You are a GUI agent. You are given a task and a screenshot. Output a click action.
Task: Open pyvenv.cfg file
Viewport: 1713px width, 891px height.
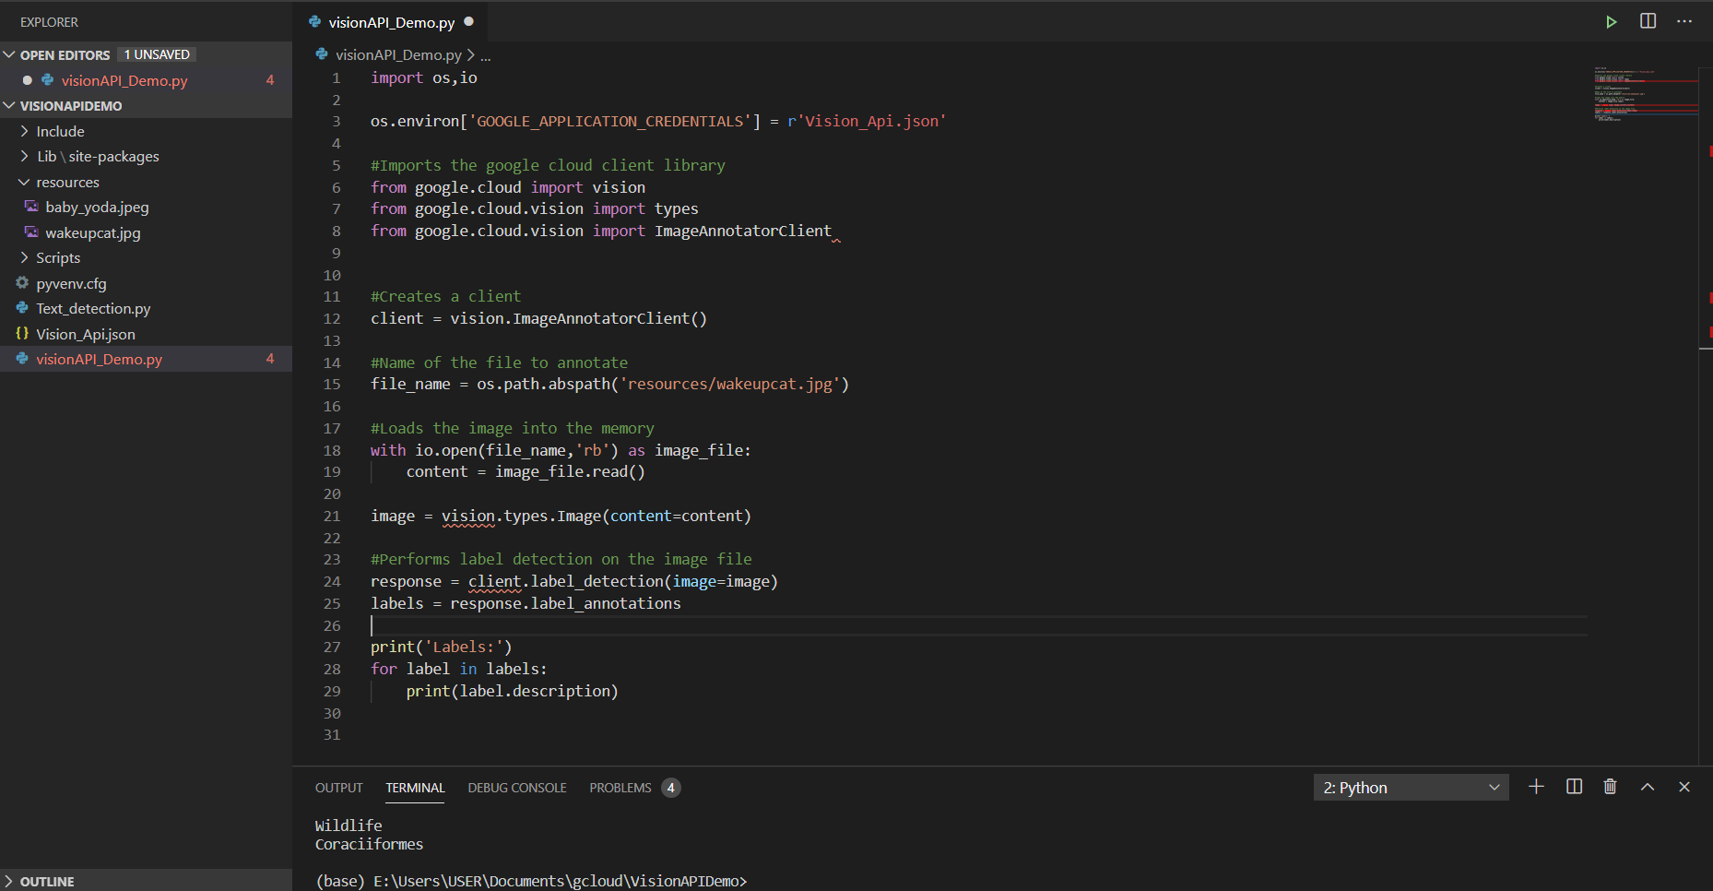tap(71, 283)
